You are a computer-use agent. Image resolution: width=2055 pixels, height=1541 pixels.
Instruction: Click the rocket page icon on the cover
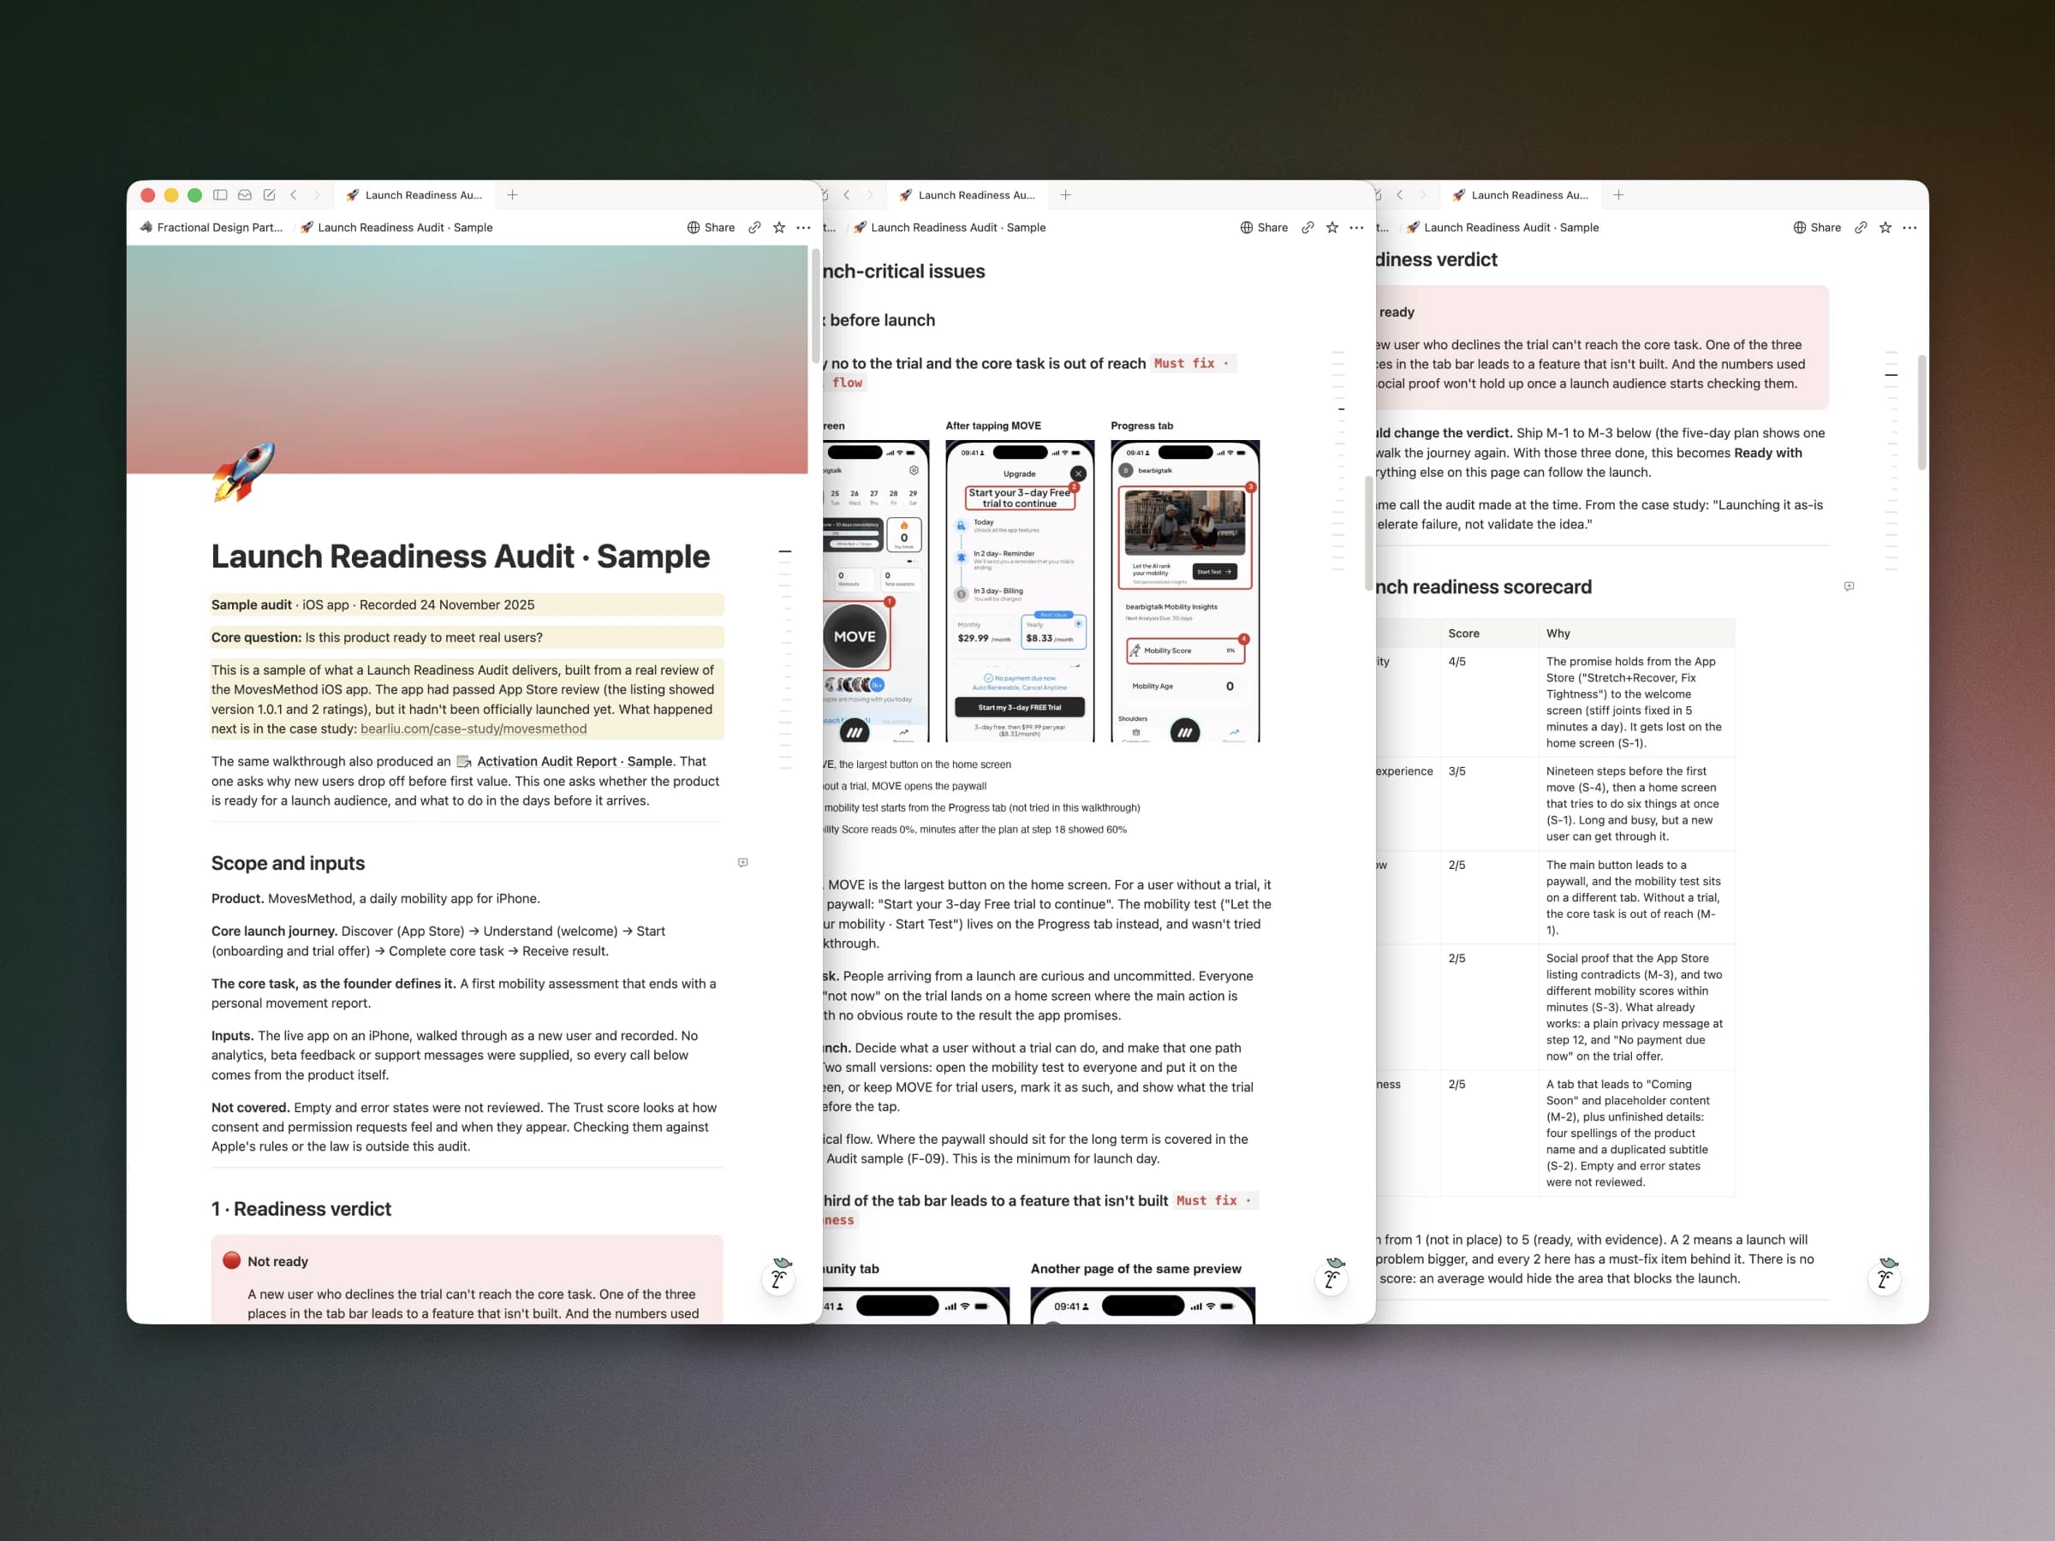coord(243,471)
